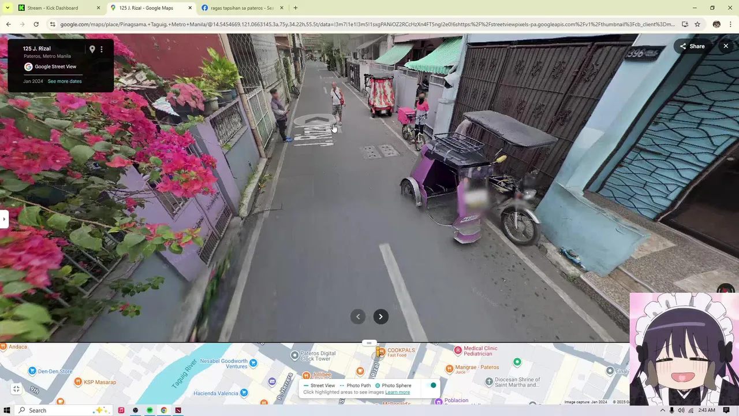
Task: Open See more dates link
Action: (x=65, y=81)
